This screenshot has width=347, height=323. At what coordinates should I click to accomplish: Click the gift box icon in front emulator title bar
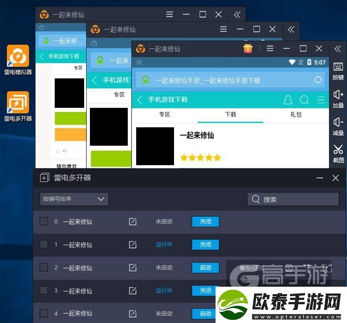(248, 48)
